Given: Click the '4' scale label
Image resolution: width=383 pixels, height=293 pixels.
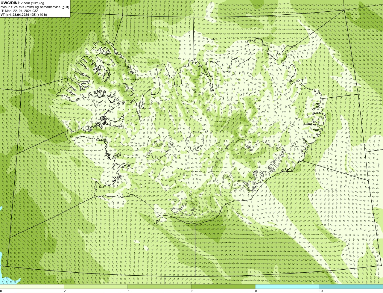Looking at the screenshot, I should (129, 291).
